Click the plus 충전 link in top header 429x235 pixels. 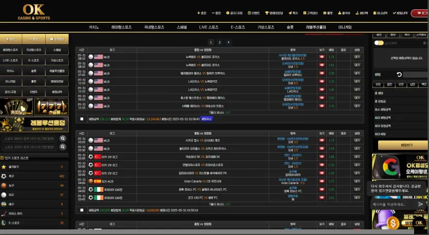201,13
